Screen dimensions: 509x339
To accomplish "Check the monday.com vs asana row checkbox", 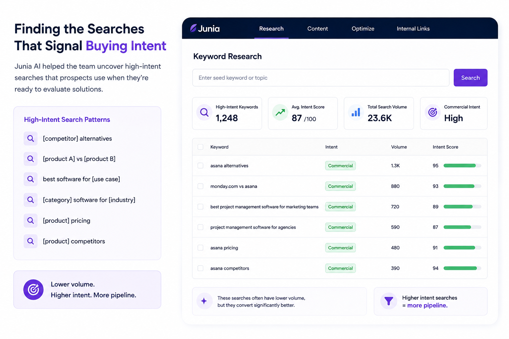I will tap(200, 186).
